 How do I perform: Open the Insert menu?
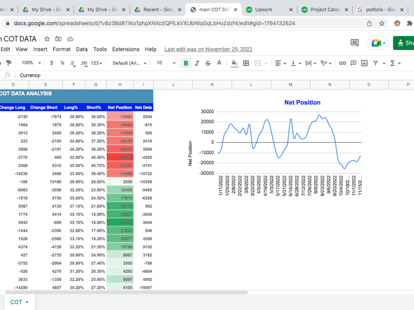point(40,49)
